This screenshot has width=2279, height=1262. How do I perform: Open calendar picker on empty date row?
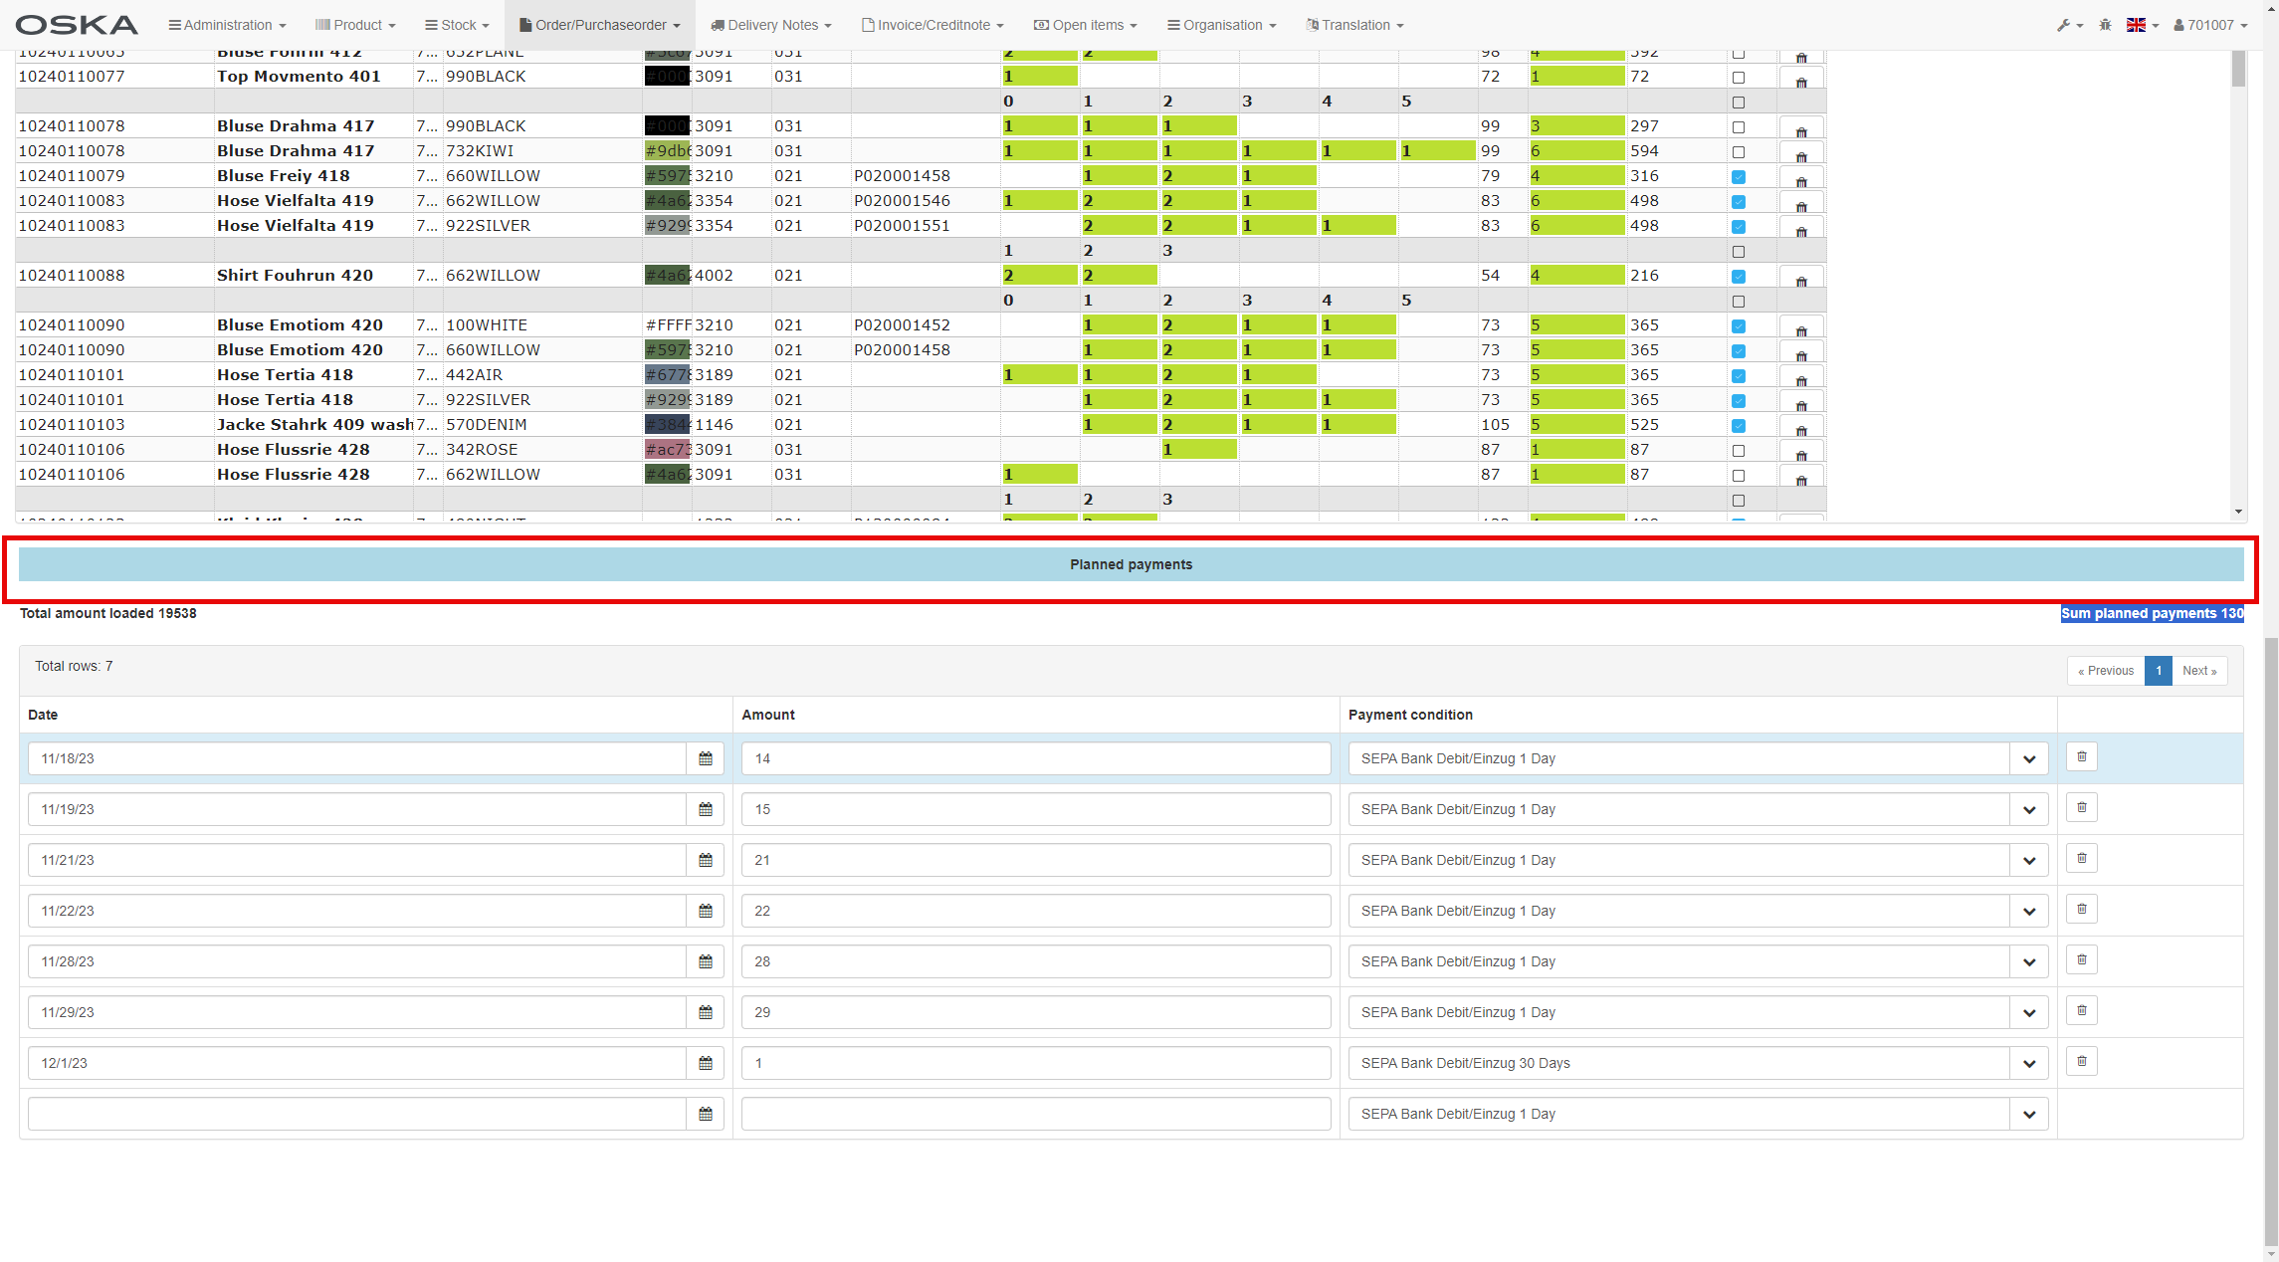click(705, 1114)
